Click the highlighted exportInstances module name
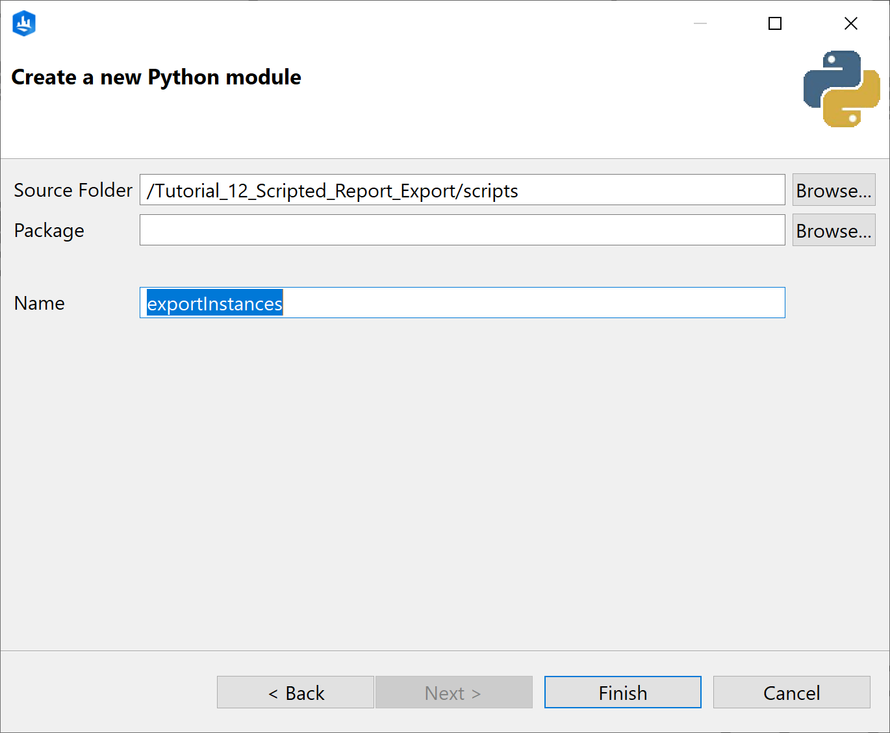The width and height of the screenshot is (890, 733). coord(214,303)
